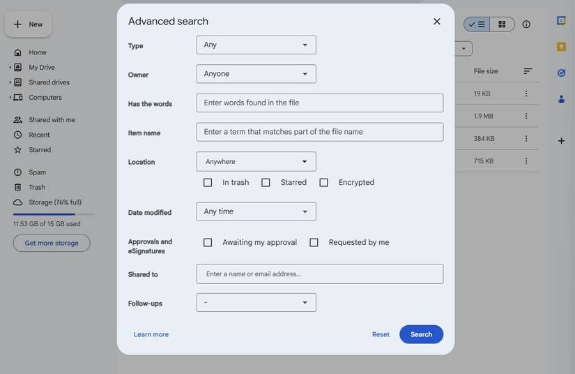The height and width of the screenshot is (374, 575).
Task: Open more actions for 715 KB file
Action: point(526,161)
